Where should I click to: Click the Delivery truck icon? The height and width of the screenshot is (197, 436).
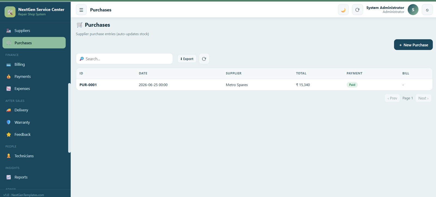point(9,110)
